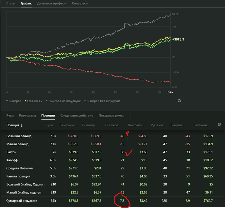Select Ранняя позиция row
The image size is (225, 208).
[113, 176]
